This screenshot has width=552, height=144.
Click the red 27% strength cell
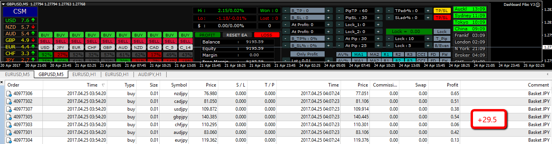(61, 55)
